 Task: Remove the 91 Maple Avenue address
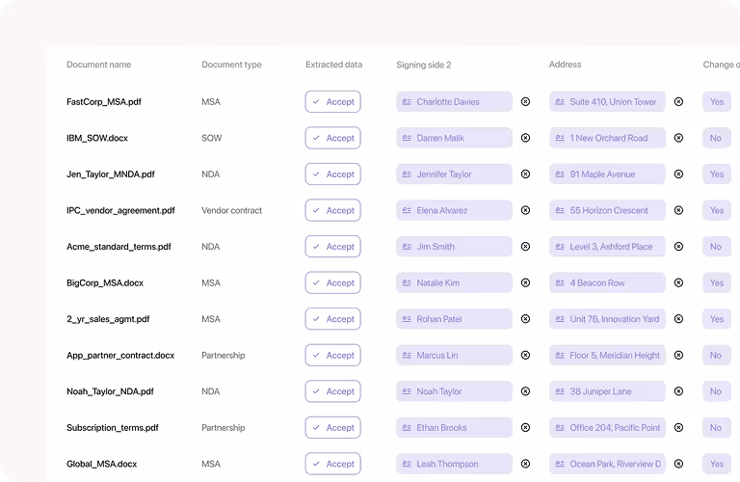tap(678, 174)
